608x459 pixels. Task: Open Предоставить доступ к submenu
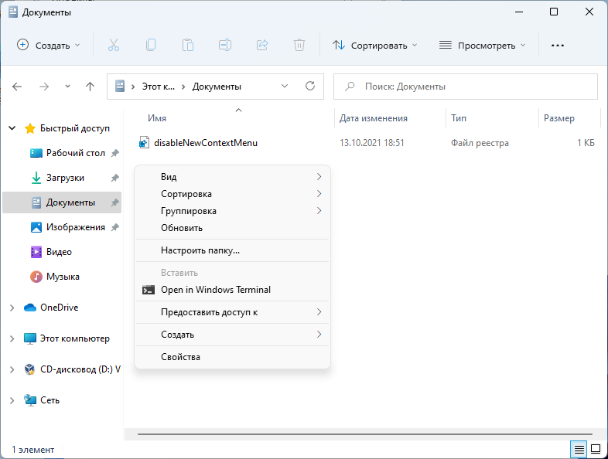(232, 312)
